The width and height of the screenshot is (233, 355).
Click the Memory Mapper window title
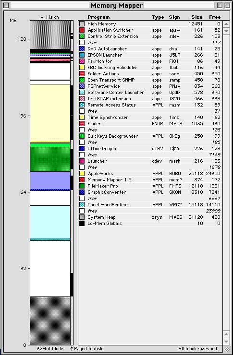click(x=117, y=5)
